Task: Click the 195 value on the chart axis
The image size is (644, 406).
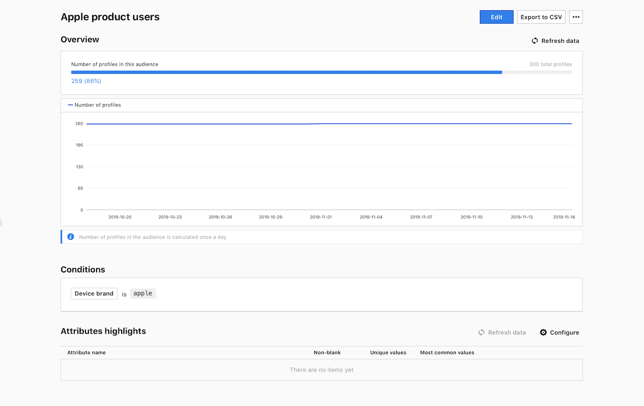Action: coord(80,145)
